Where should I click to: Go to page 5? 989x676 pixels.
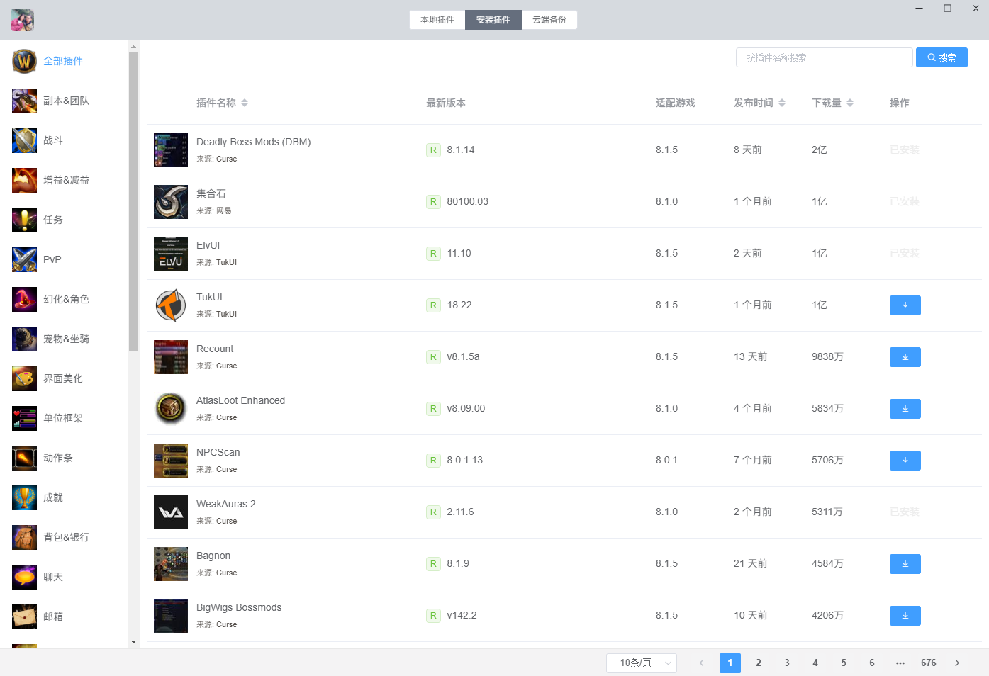tap(844, 663)
